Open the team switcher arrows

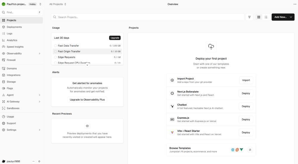tap(40, 4)
